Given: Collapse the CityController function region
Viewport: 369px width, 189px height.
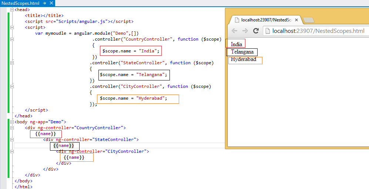Looking at the screenshot, I should click(x=12, y=86).
